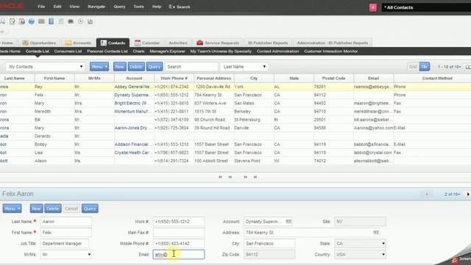Open the Country dropdown showing USA

click(383, 255)
